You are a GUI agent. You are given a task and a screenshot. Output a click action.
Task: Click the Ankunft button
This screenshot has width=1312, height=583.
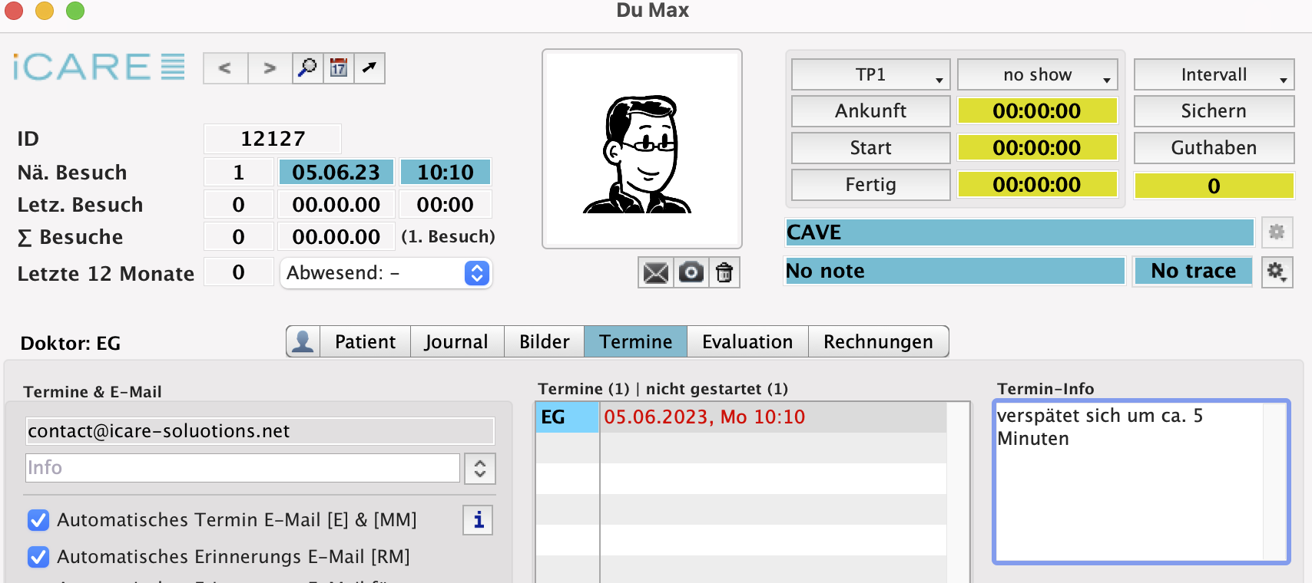pyautogui.click(x=870, y=111)
